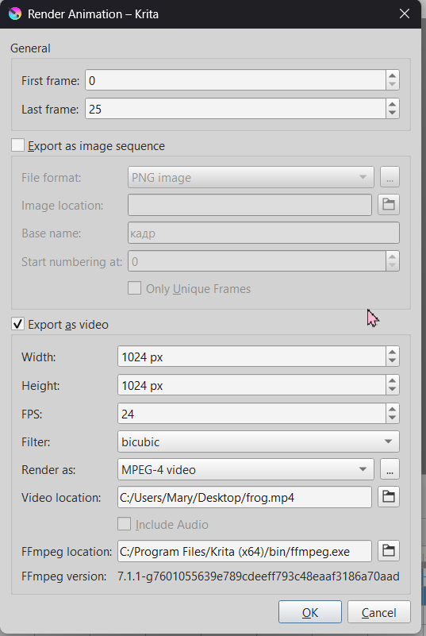426x636 pixels.
Task: Click the Base name field
Action: point(263,233)
